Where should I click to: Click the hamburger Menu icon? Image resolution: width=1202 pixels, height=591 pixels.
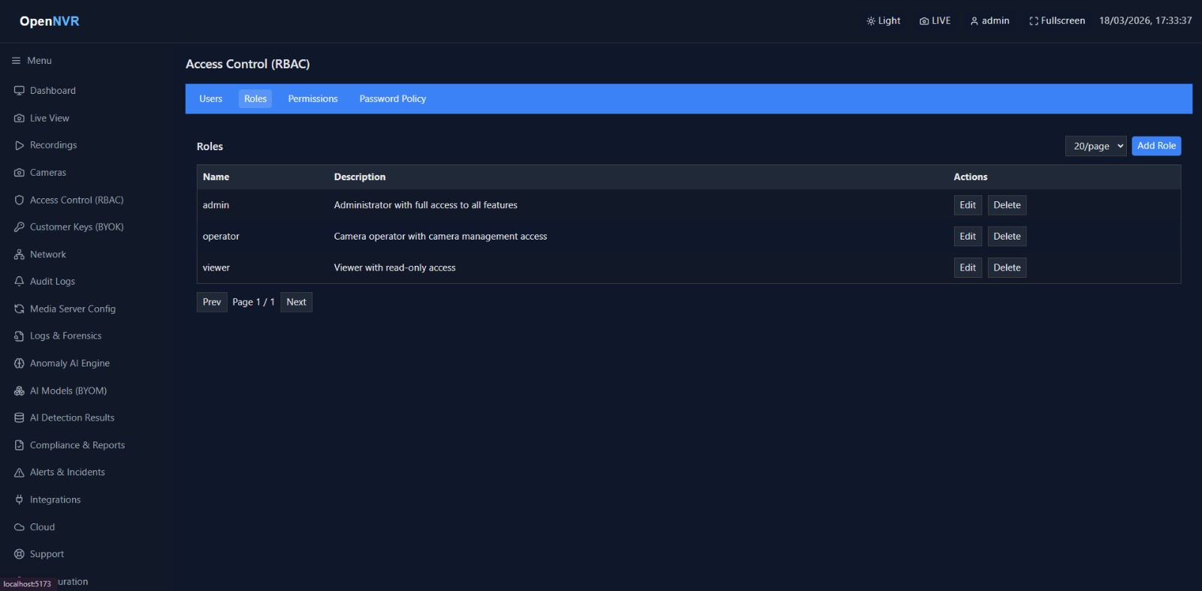16,61
